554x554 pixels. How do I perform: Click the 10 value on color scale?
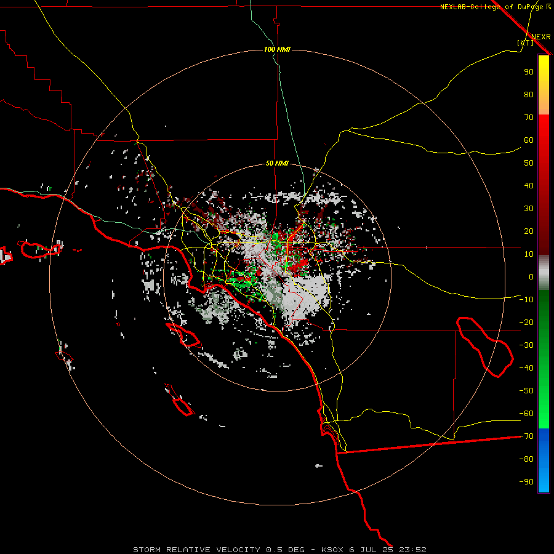tap(529, 254)
